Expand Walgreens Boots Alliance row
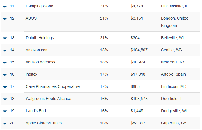 click(x=5, y=99)
